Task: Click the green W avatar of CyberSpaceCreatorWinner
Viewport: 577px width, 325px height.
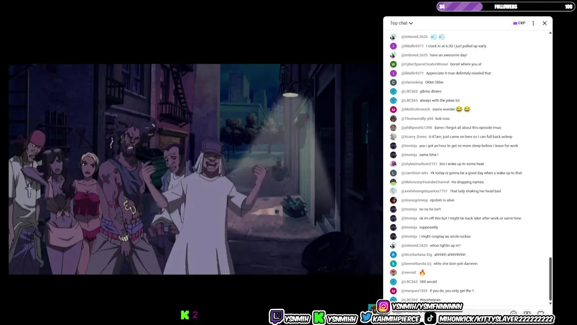Action: click(x=393, y=64)
